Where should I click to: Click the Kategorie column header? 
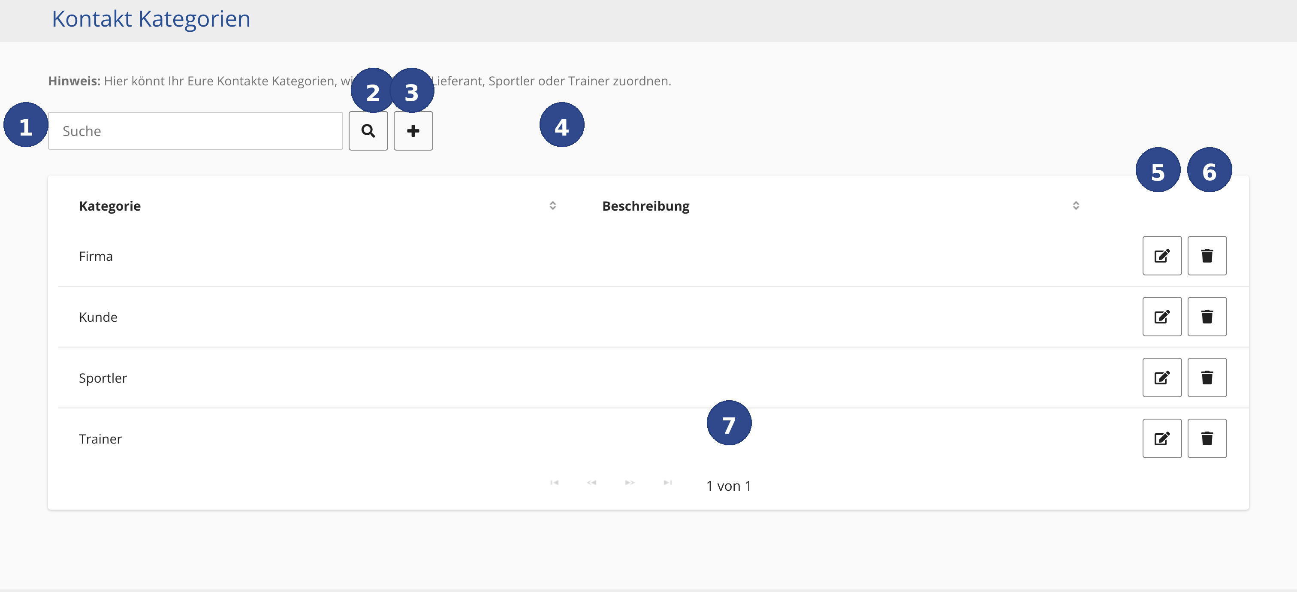tap(109, 205)
